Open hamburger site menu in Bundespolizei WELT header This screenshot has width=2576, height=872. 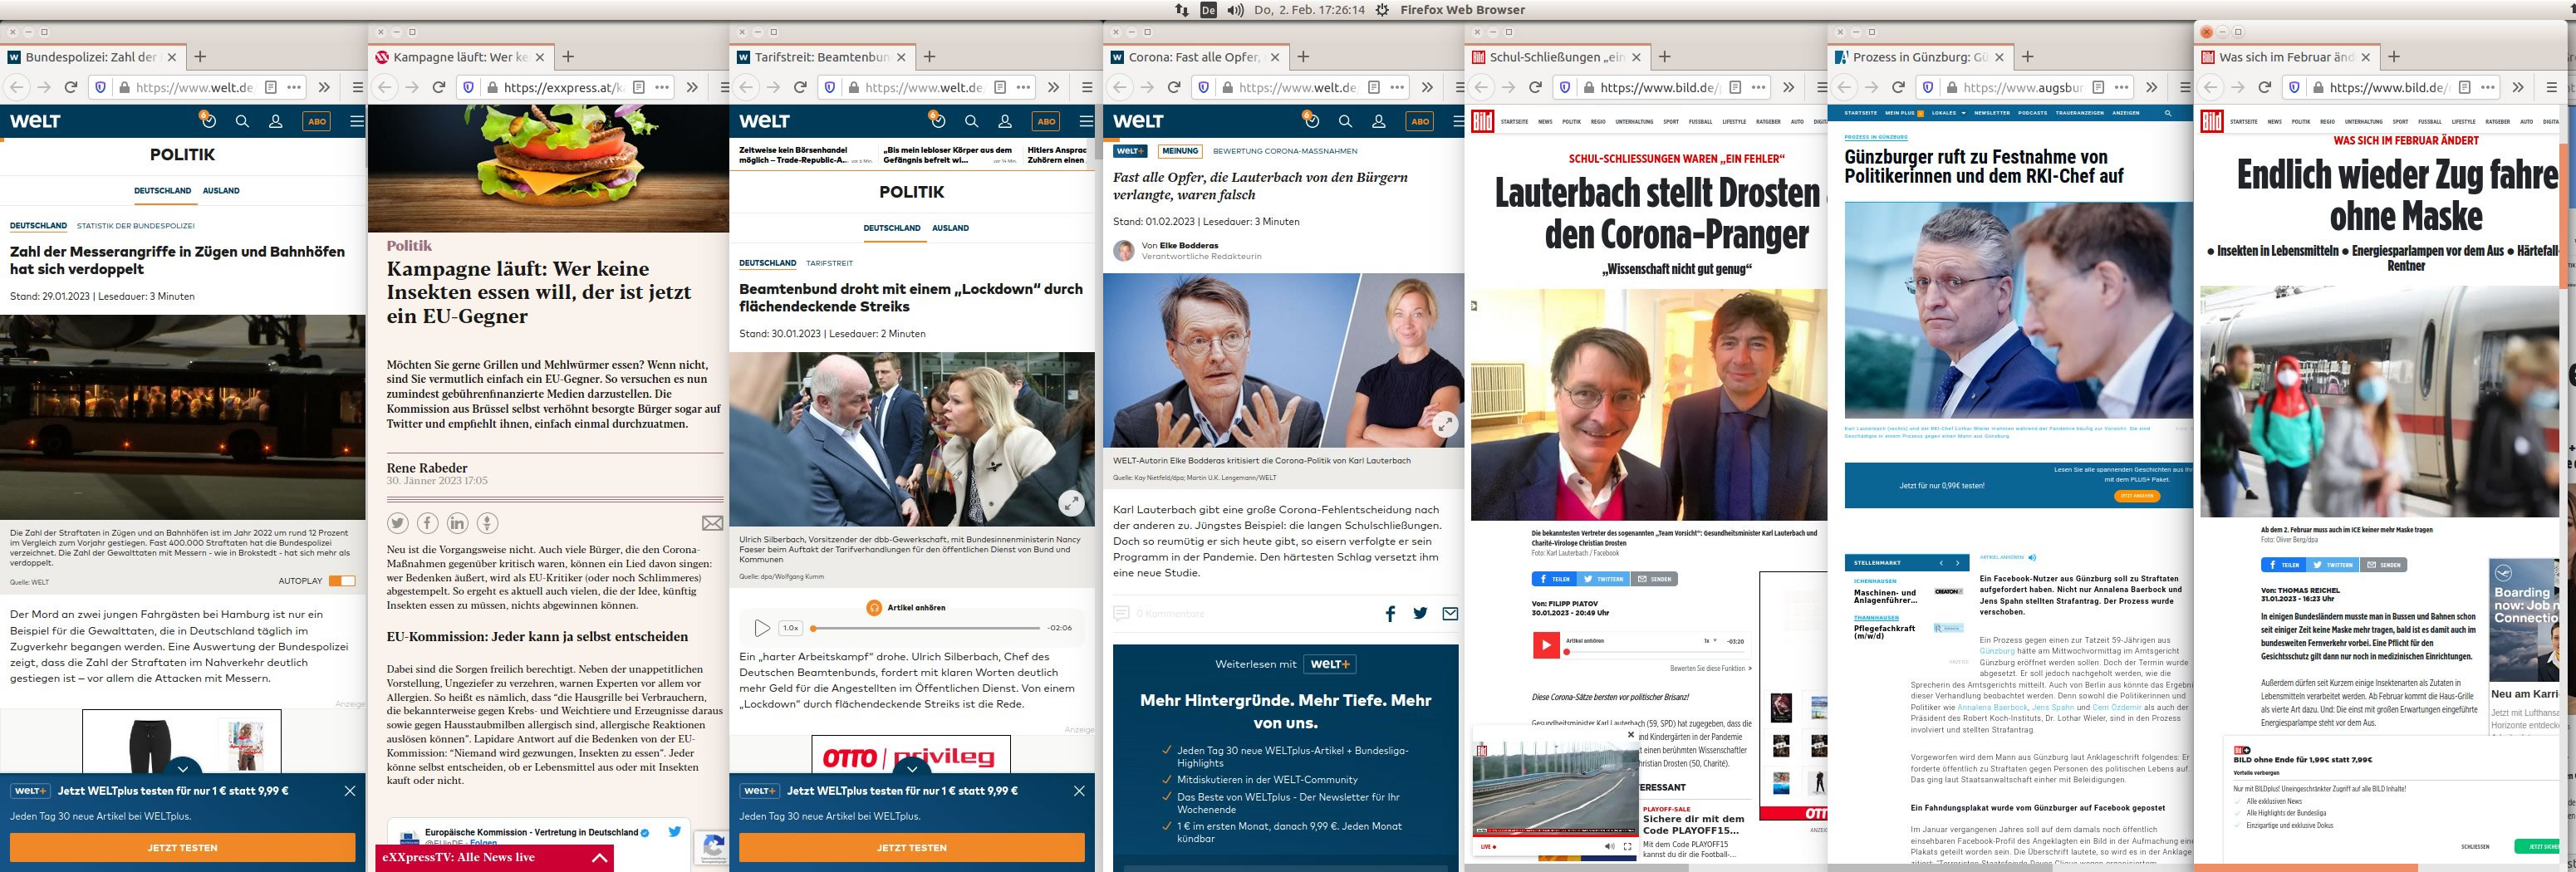pos(357,121)
